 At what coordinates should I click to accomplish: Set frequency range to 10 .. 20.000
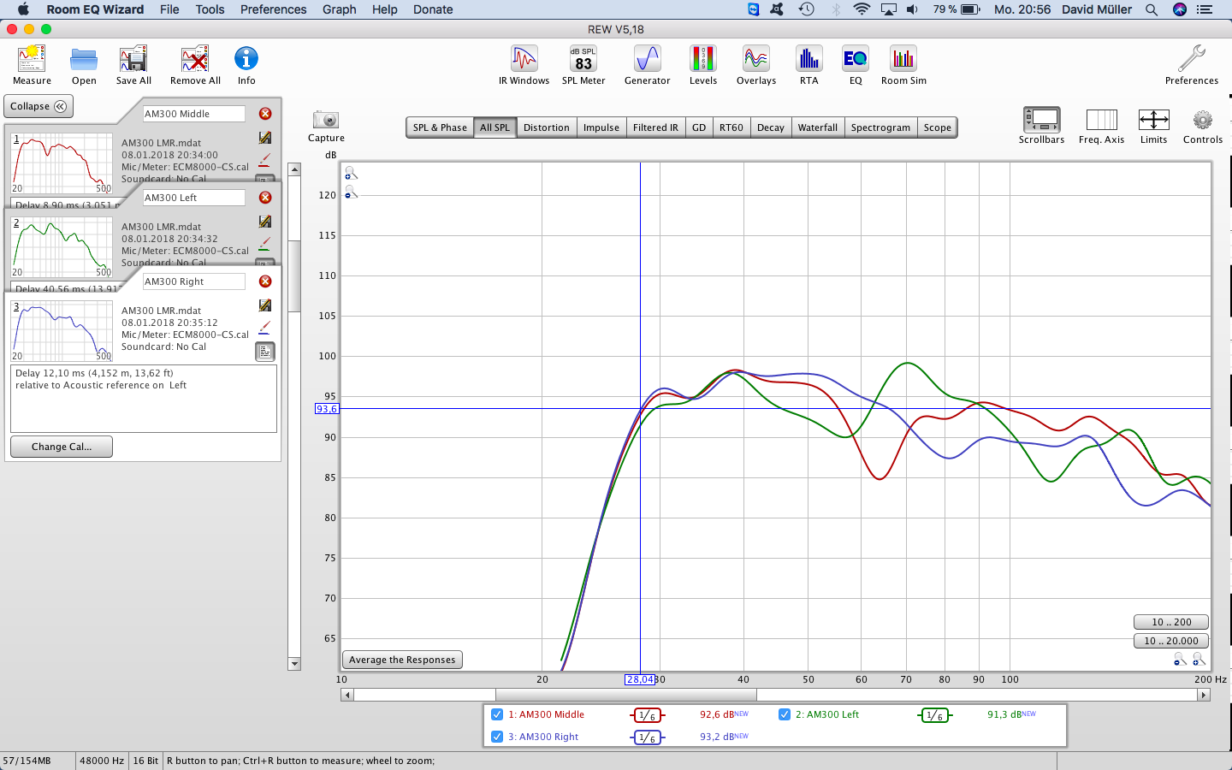1171,641
